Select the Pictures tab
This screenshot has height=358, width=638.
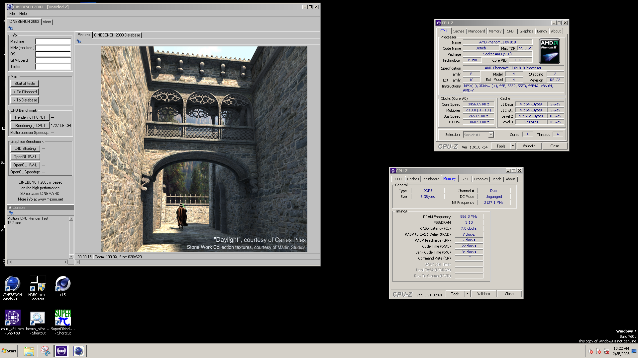(x=84, y=35)
